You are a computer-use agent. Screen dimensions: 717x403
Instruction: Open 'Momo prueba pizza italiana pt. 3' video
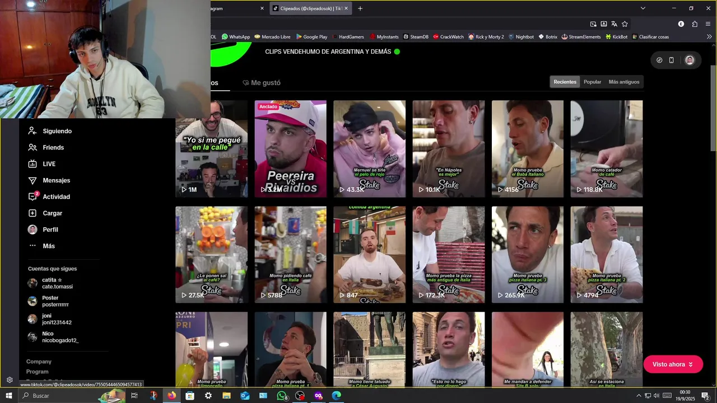[528, 255]
